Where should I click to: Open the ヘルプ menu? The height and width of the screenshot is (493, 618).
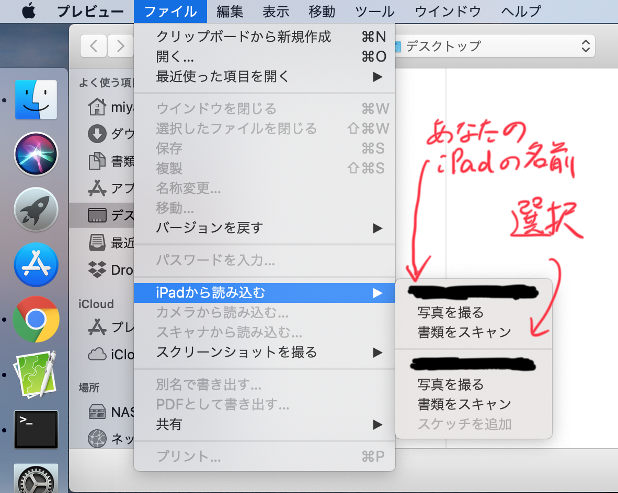click(521, 11)
